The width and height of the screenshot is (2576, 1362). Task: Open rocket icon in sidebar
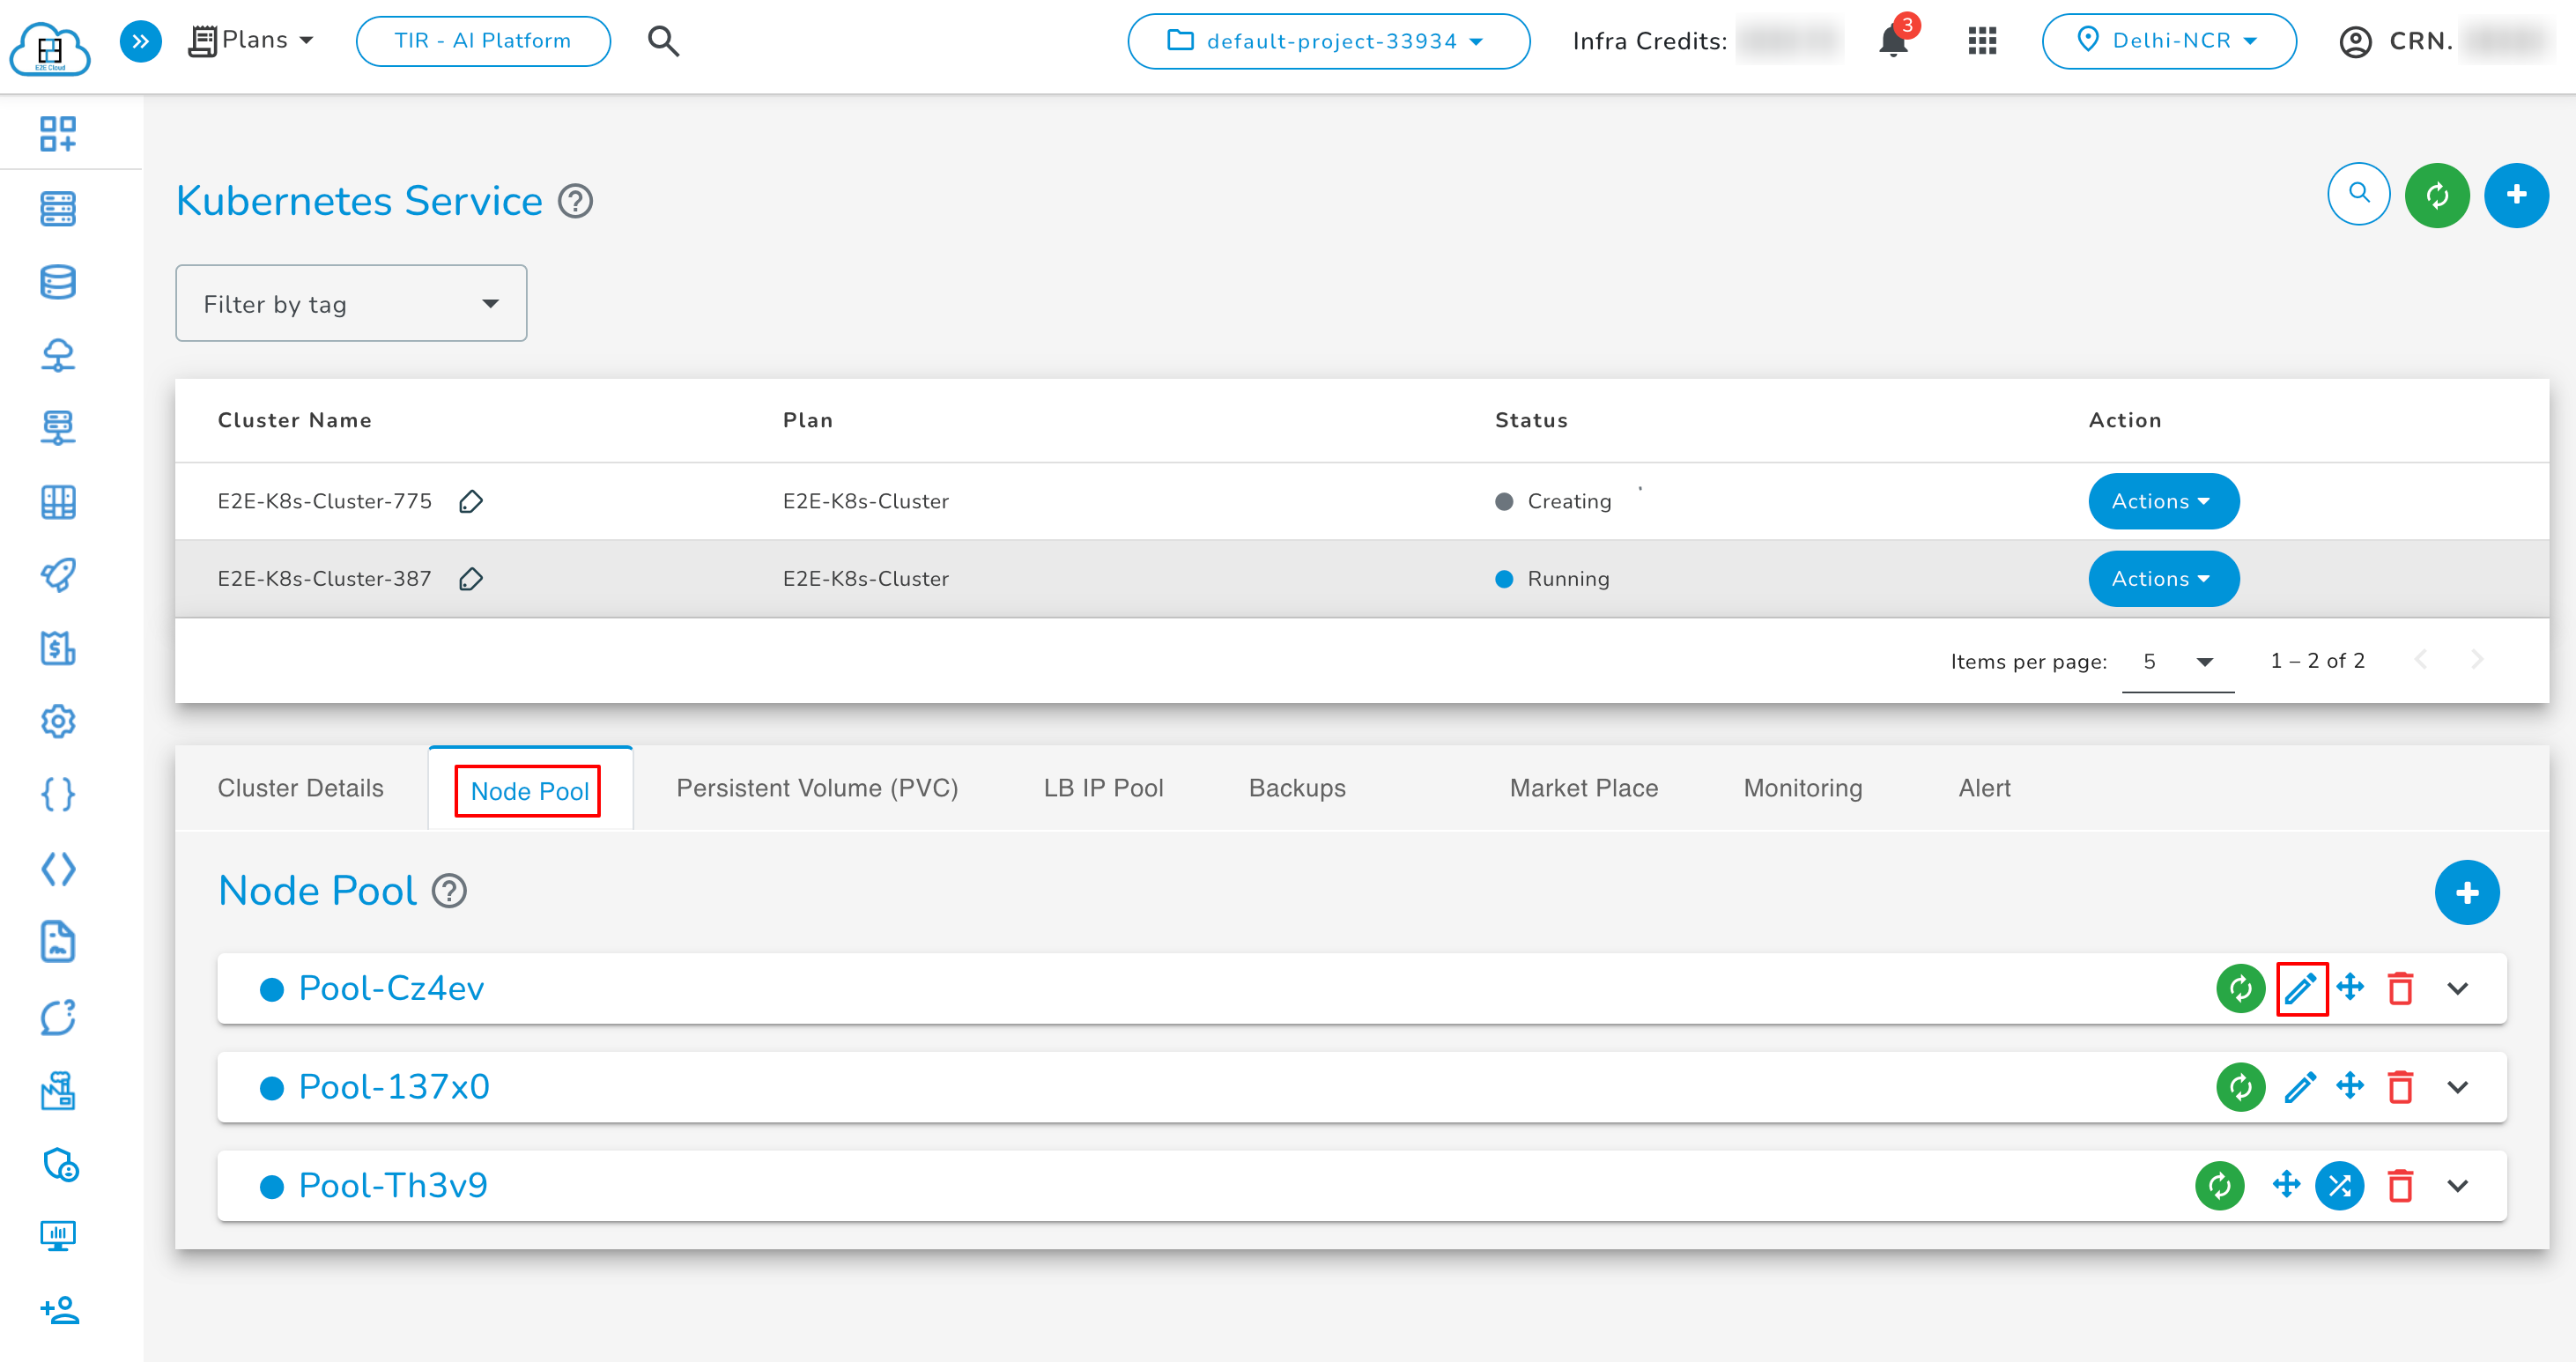pyautogui.click(x=58, y=575)
